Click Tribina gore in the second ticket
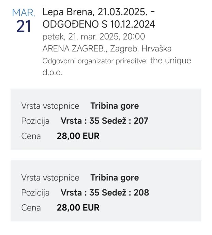Image resolution: width=212 pixels, height=235 pixels. click(115, 178)
